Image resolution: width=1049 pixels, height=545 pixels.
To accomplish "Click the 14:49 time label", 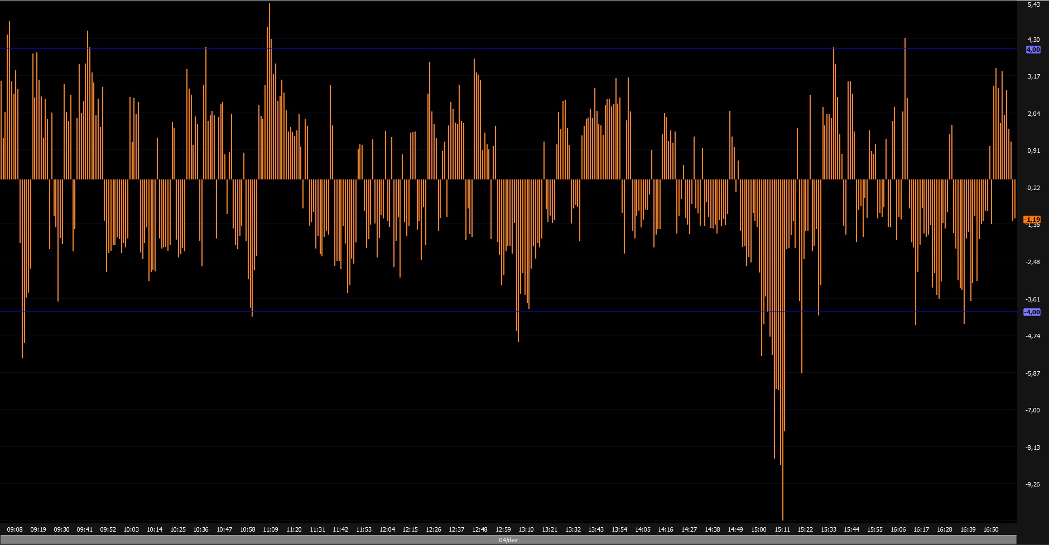I will tap(735, 529).
